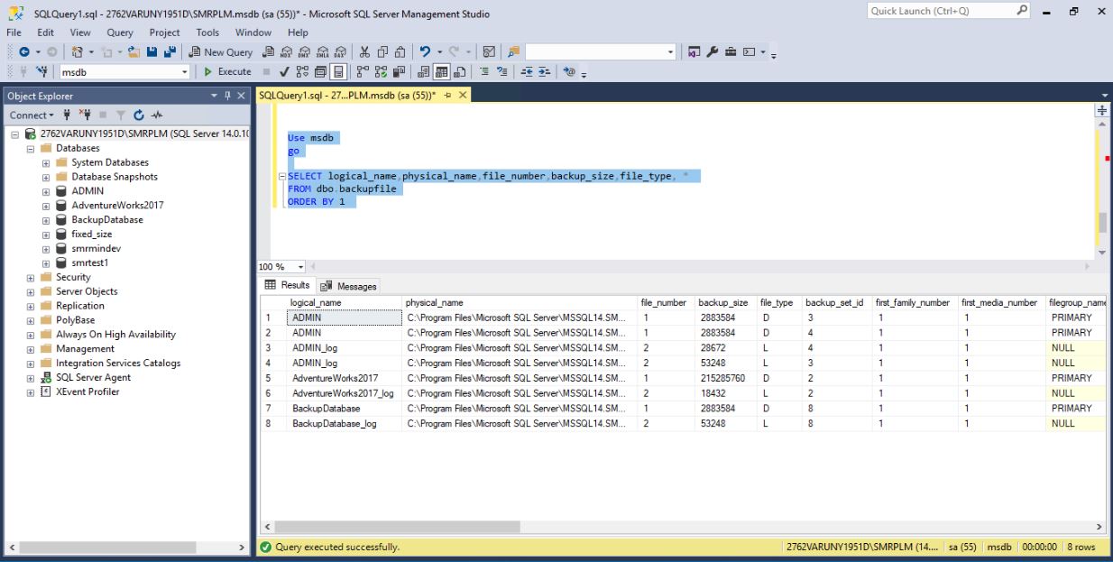Click the file_type column header
1113x562 pixels.
[x=777, y=303]
